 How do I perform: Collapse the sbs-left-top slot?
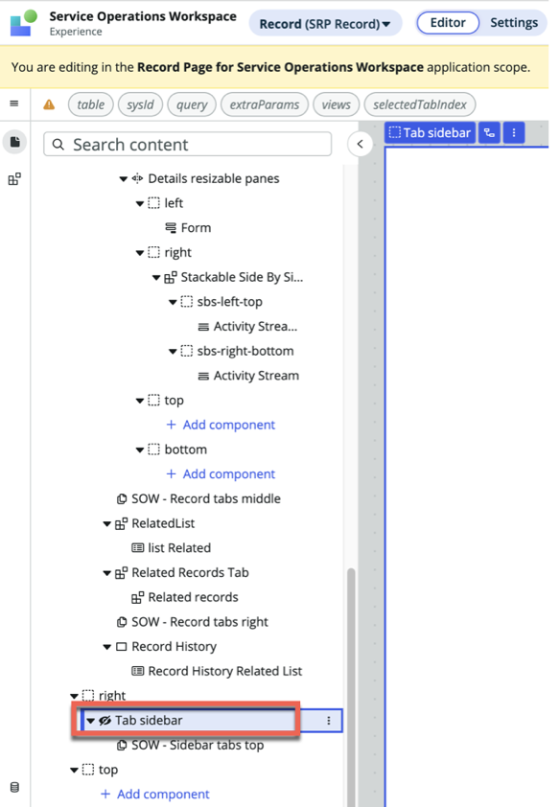(173, 302)
